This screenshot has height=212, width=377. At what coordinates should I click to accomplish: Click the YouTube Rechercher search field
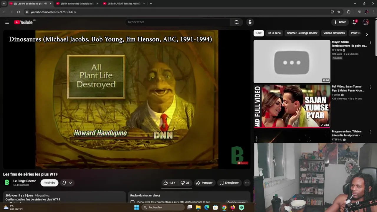click(x=178, y=22)
